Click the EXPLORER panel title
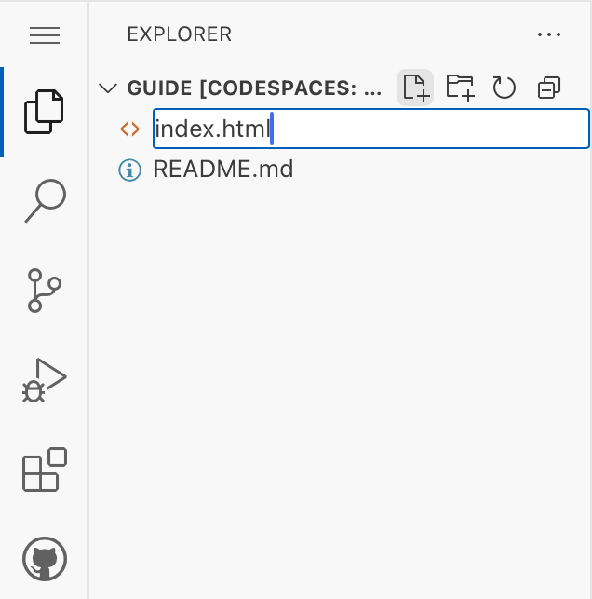Viewport: 592px width, 599px height. [x=179, y=35]
